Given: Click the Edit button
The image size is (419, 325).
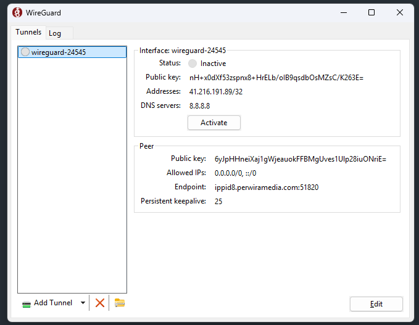Looking at the screenshot, I should click(376, 304).
